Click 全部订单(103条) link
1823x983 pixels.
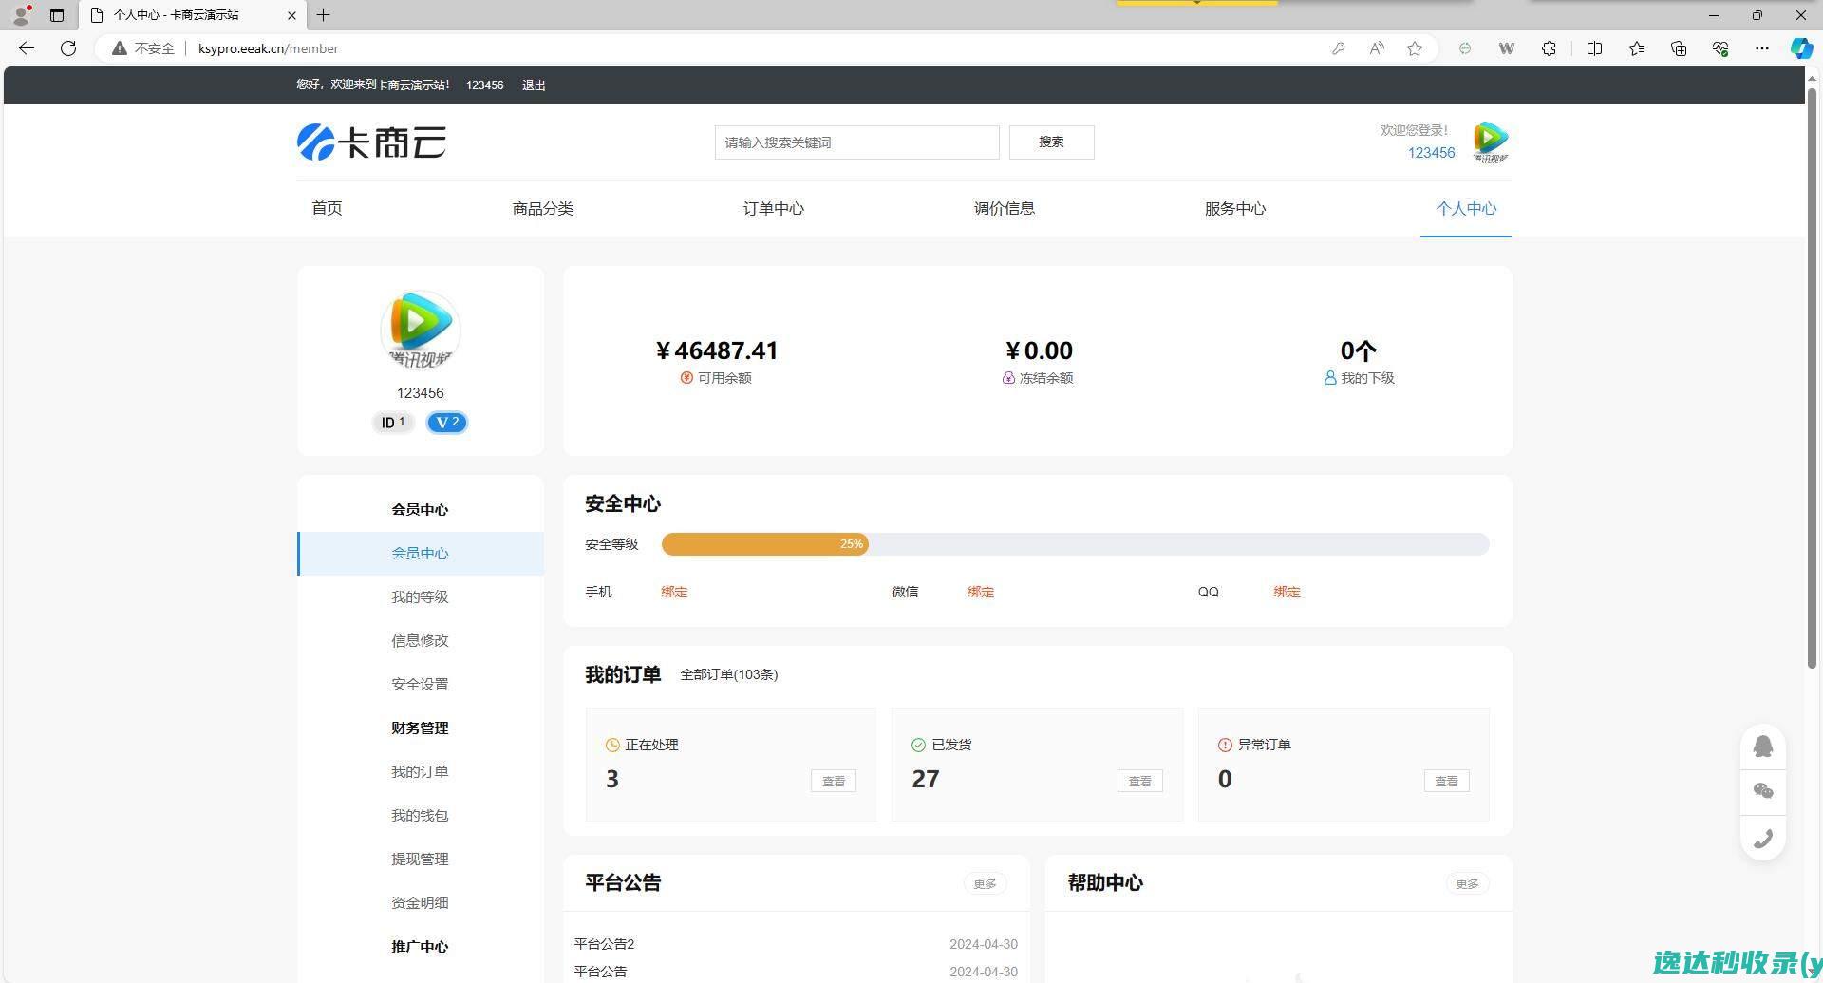click(x=728, y=674)
